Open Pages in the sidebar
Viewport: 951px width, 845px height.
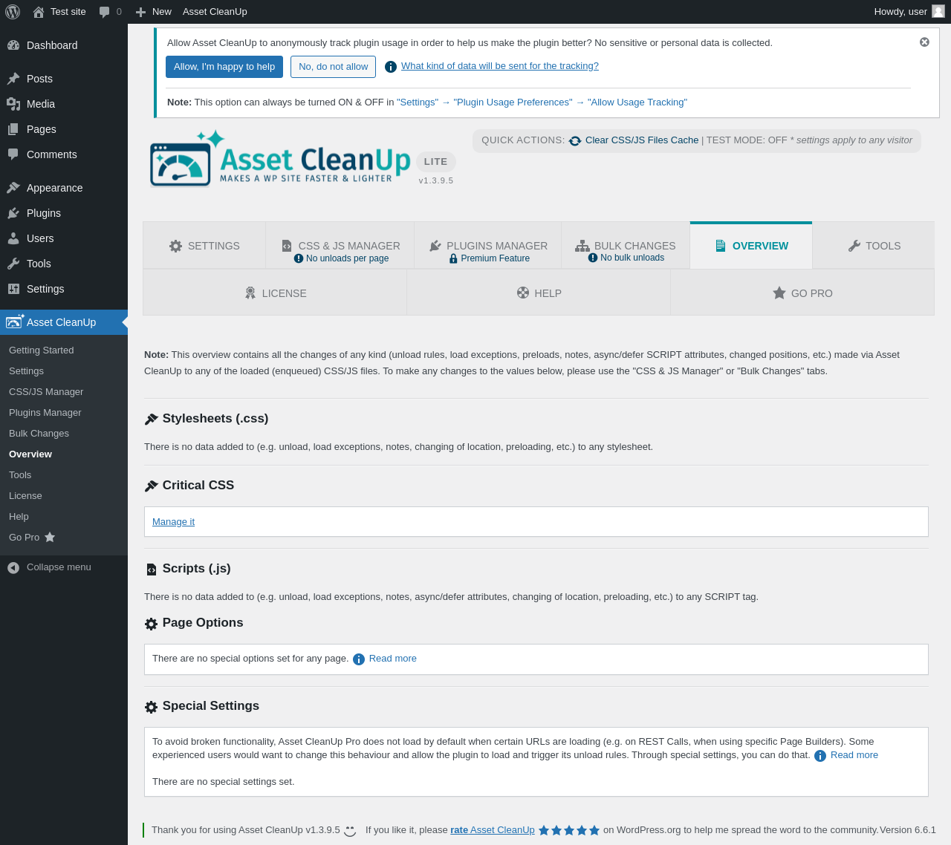click(64, 129)
